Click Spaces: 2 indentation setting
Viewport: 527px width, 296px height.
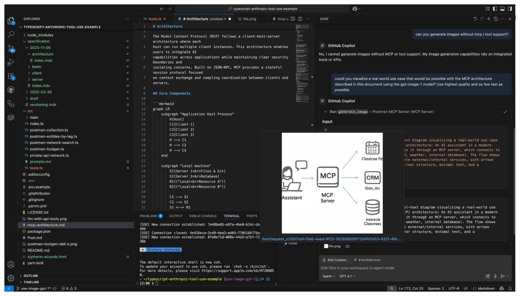tap(436, 288)
